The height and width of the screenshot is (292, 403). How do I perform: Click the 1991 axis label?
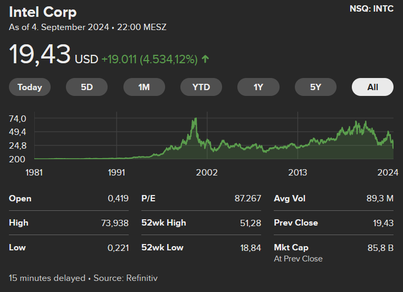click(x=117, y=172)
